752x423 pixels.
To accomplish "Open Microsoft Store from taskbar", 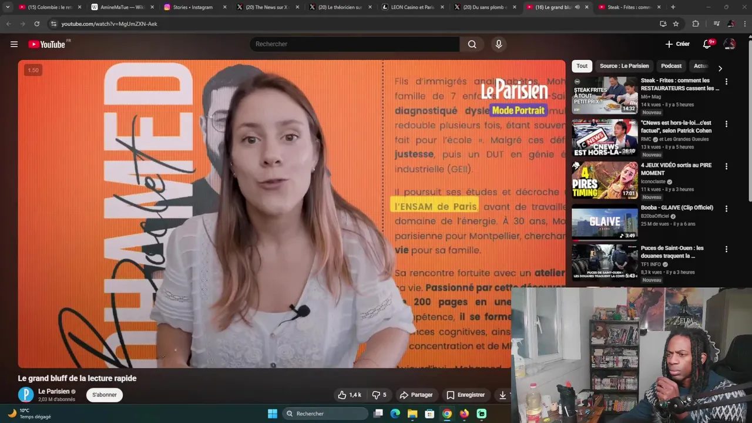I will coord(429,414).
